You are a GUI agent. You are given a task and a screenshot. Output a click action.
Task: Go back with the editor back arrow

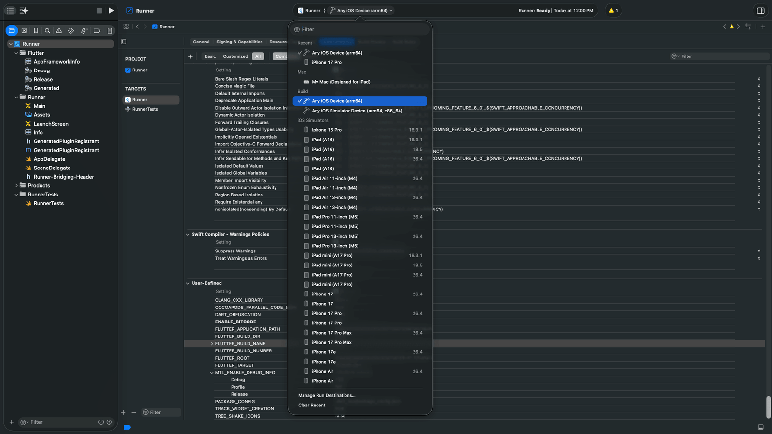[x=138, y=27]
